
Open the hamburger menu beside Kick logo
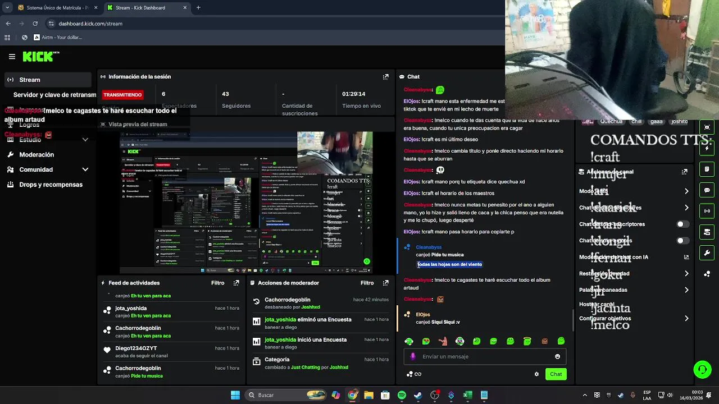click(12, 57)
